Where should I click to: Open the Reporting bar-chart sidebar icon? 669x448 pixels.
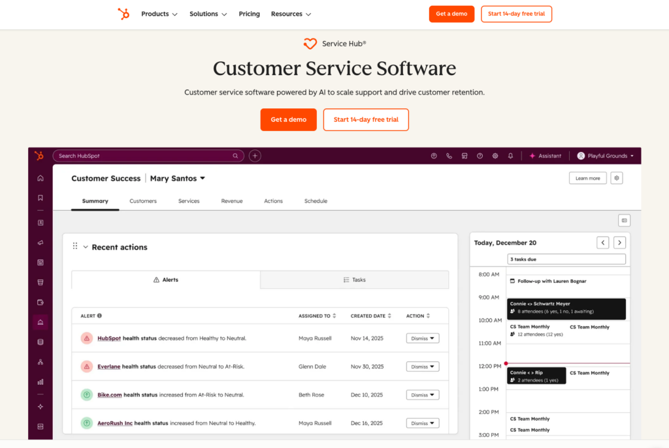(x=40, y=381)
